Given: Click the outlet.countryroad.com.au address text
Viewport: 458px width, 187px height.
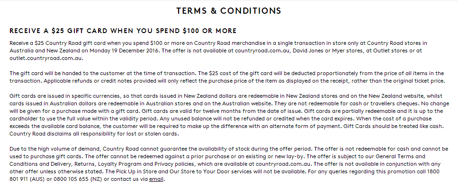Looking at the screenshot, I should pyautogui.click(x=46, y=58).
